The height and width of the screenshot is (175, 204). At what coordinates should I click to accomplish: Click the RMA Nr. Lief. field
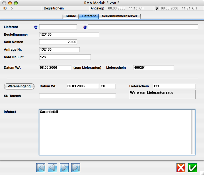[x=65, y=57]
